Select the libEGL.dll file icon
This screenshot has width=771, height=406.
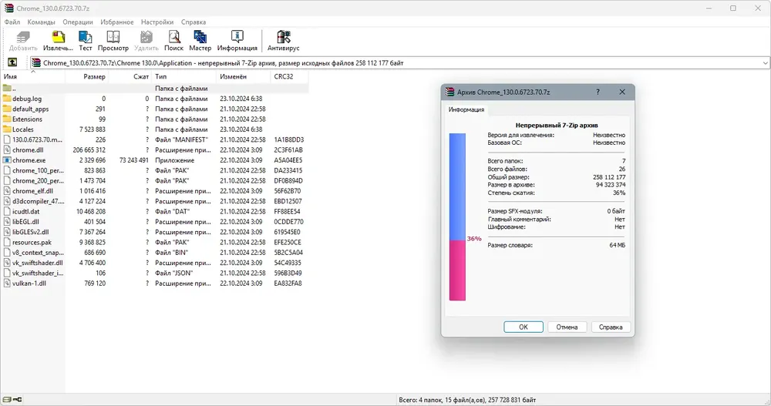coord(7,222)
